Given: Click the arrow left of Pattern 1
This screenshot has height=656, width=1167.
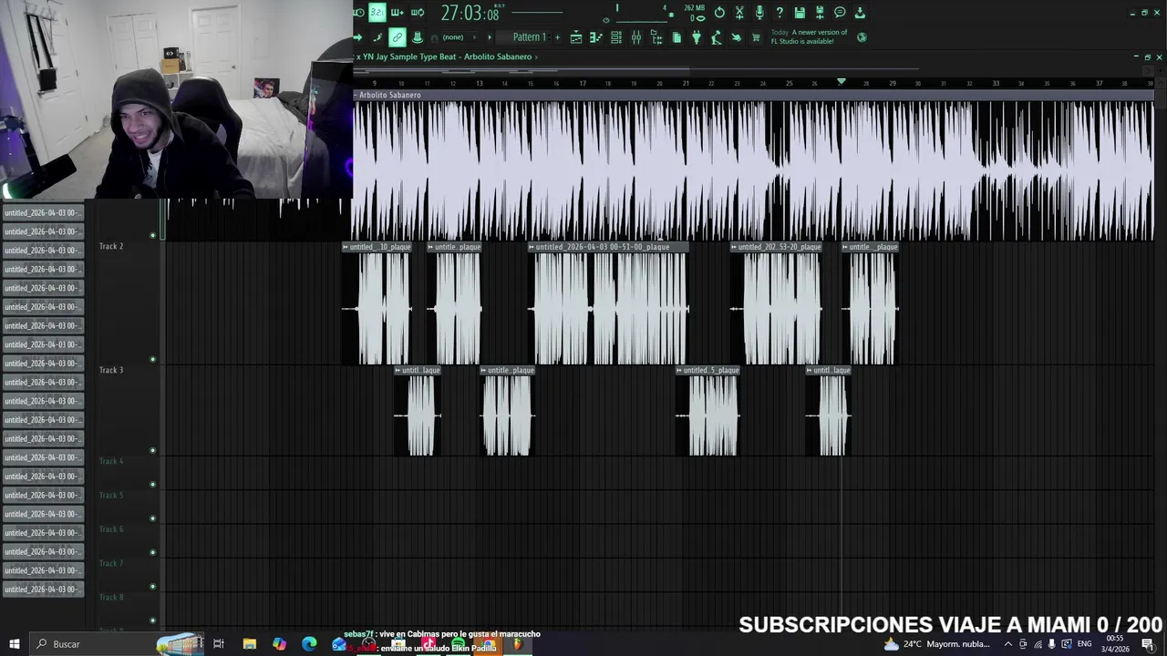Looking at the screenshot, I should pyautogui.click(x=490, y=37).
